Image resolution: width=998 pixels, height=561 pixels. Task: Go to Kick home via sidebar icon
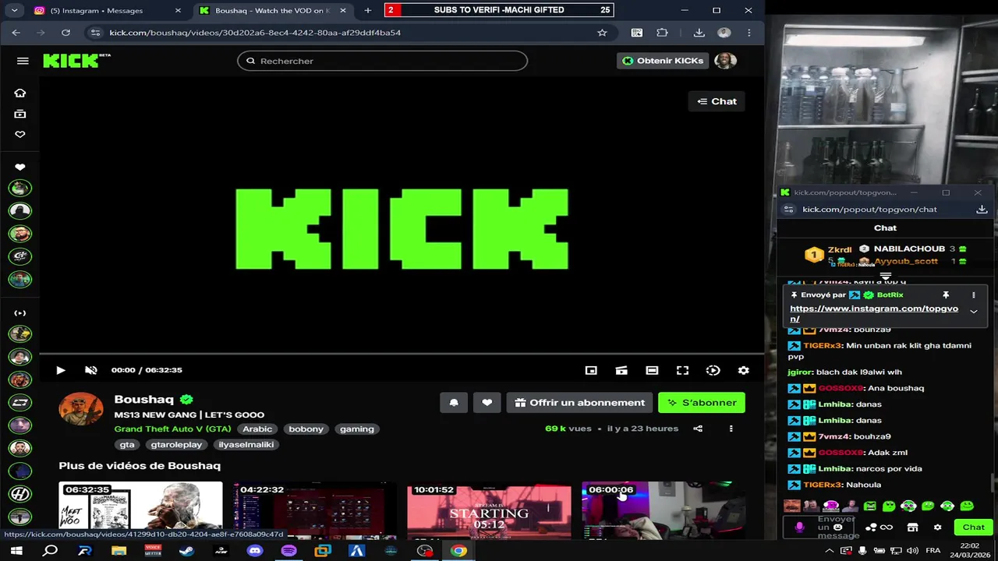coord(20,93)
